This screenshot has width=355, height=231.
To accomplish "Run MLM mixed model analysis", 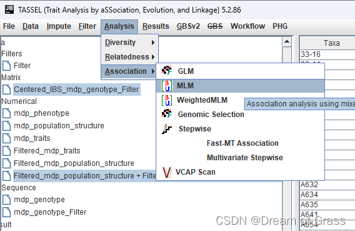I will (x=241, y=86).
